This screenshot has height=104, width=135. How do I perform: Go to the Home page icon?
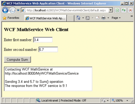pyautogui.click(x=78, y=18)
